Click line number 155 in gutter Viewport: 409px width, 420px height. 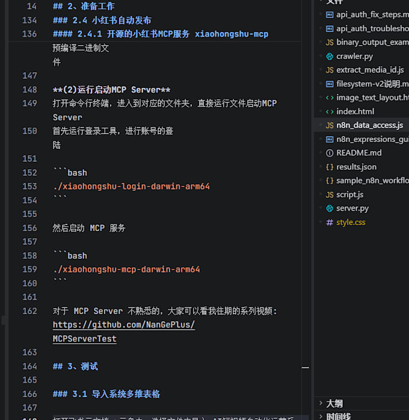[x=29, y=214]
